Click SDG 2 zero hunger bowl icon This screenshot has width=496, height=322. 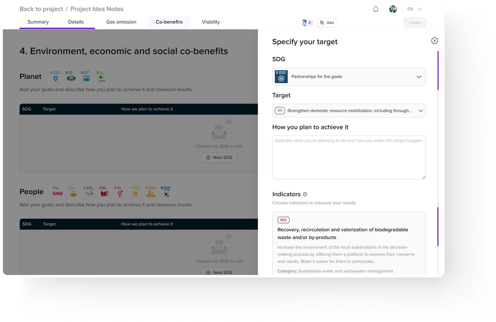[73, 192]
